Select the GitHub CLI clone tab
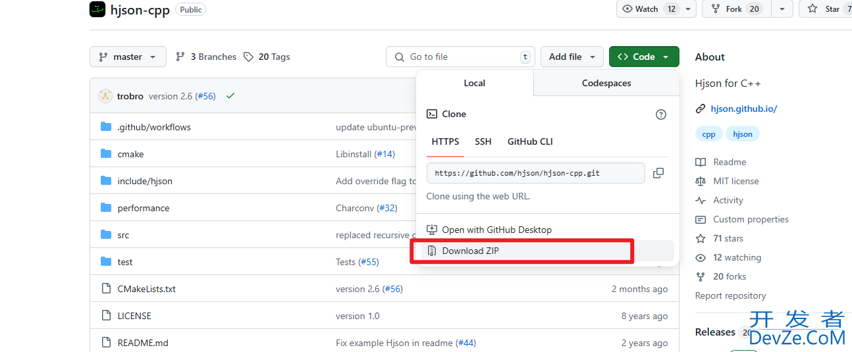Viewport: 852px width, 352px height. point(530,141)
